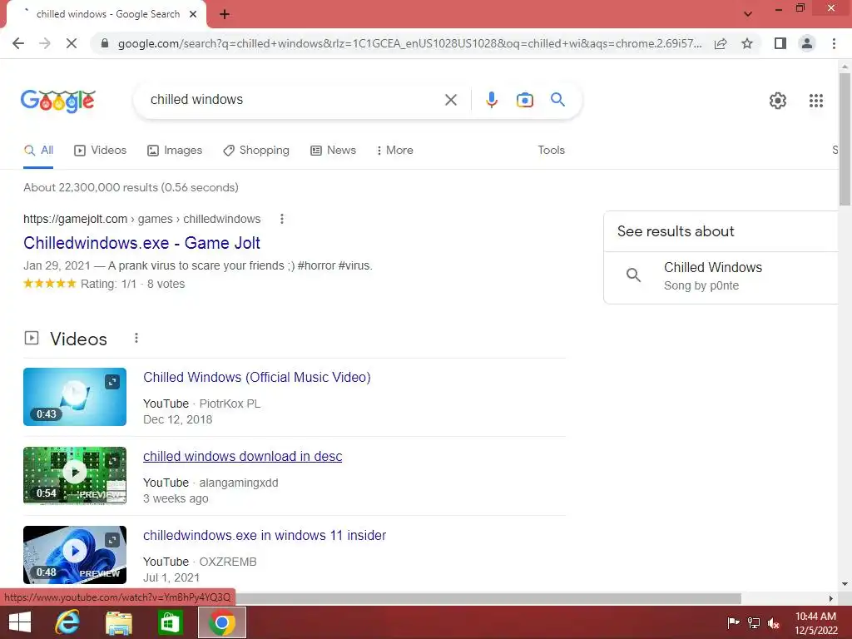Image resolution: width=852 pixels, height=639 pixels.
Task: Open Google quick settings gear
Action: pyautogui.click(x=778, y=101)
